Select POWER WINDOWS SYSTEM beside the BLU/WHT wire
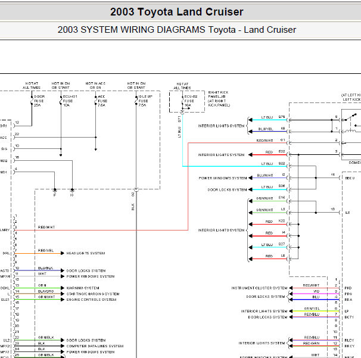361x358 pixels. [x=223, y=178]
